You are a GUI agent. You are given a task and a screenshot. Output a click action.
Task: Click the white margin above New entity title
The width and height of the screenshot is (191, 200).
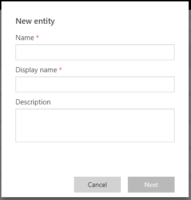point(95,8)
